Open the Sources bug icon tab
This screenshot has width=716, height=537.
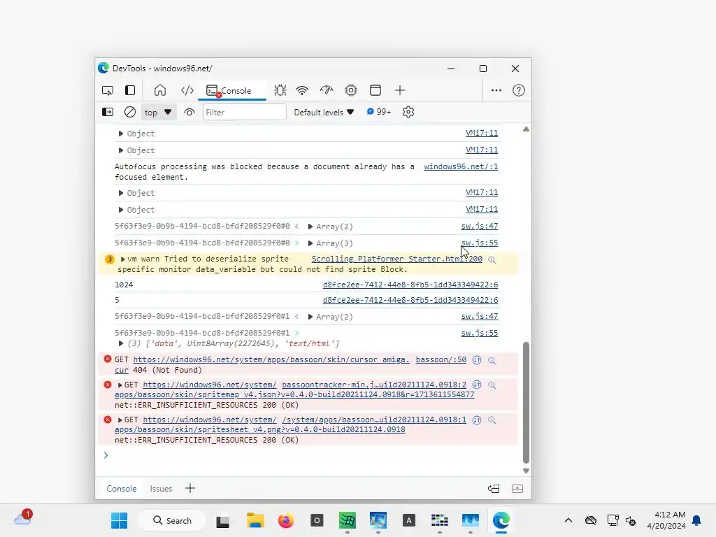[280, 90]
